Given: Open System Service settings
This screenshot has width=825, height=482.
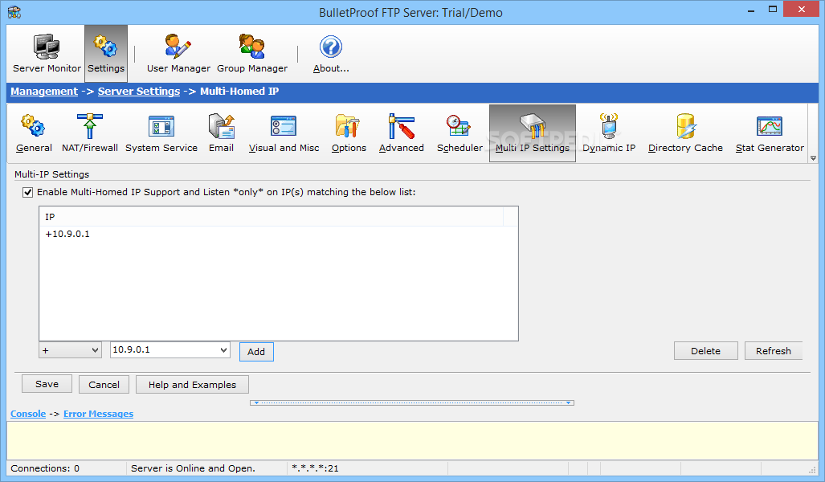Looking at the screenshot, I should (x=161, y=133).
